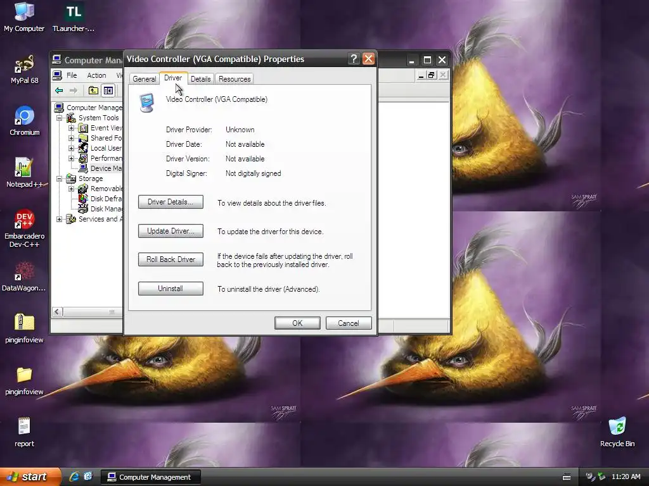Open the pinginfoview zip archive icon
The width and height of the screenshot is (649, 486).
pos(24,328)
